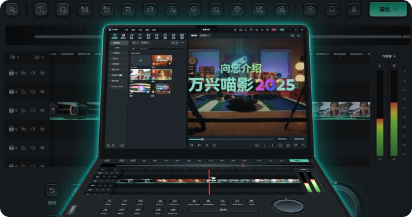Viewport: 412px width, 217px height.
Task: Switch to the media tab in laptop app
Action: pos(115,36)
